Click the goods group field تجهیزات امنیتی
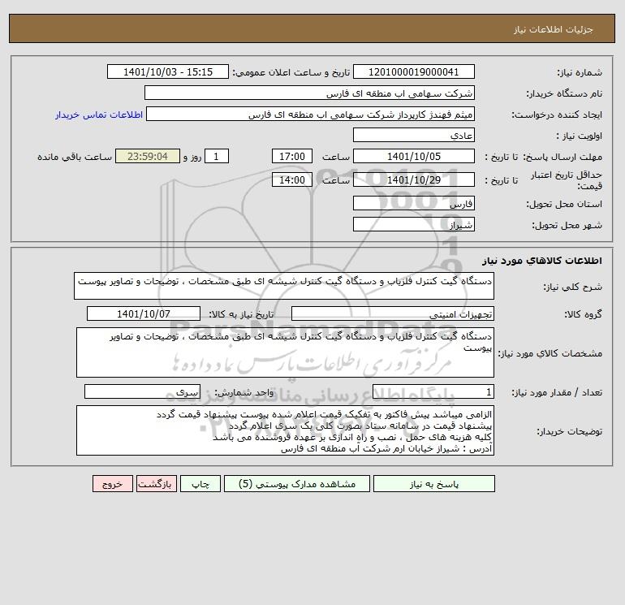625x605 pixels. (393, 313)
